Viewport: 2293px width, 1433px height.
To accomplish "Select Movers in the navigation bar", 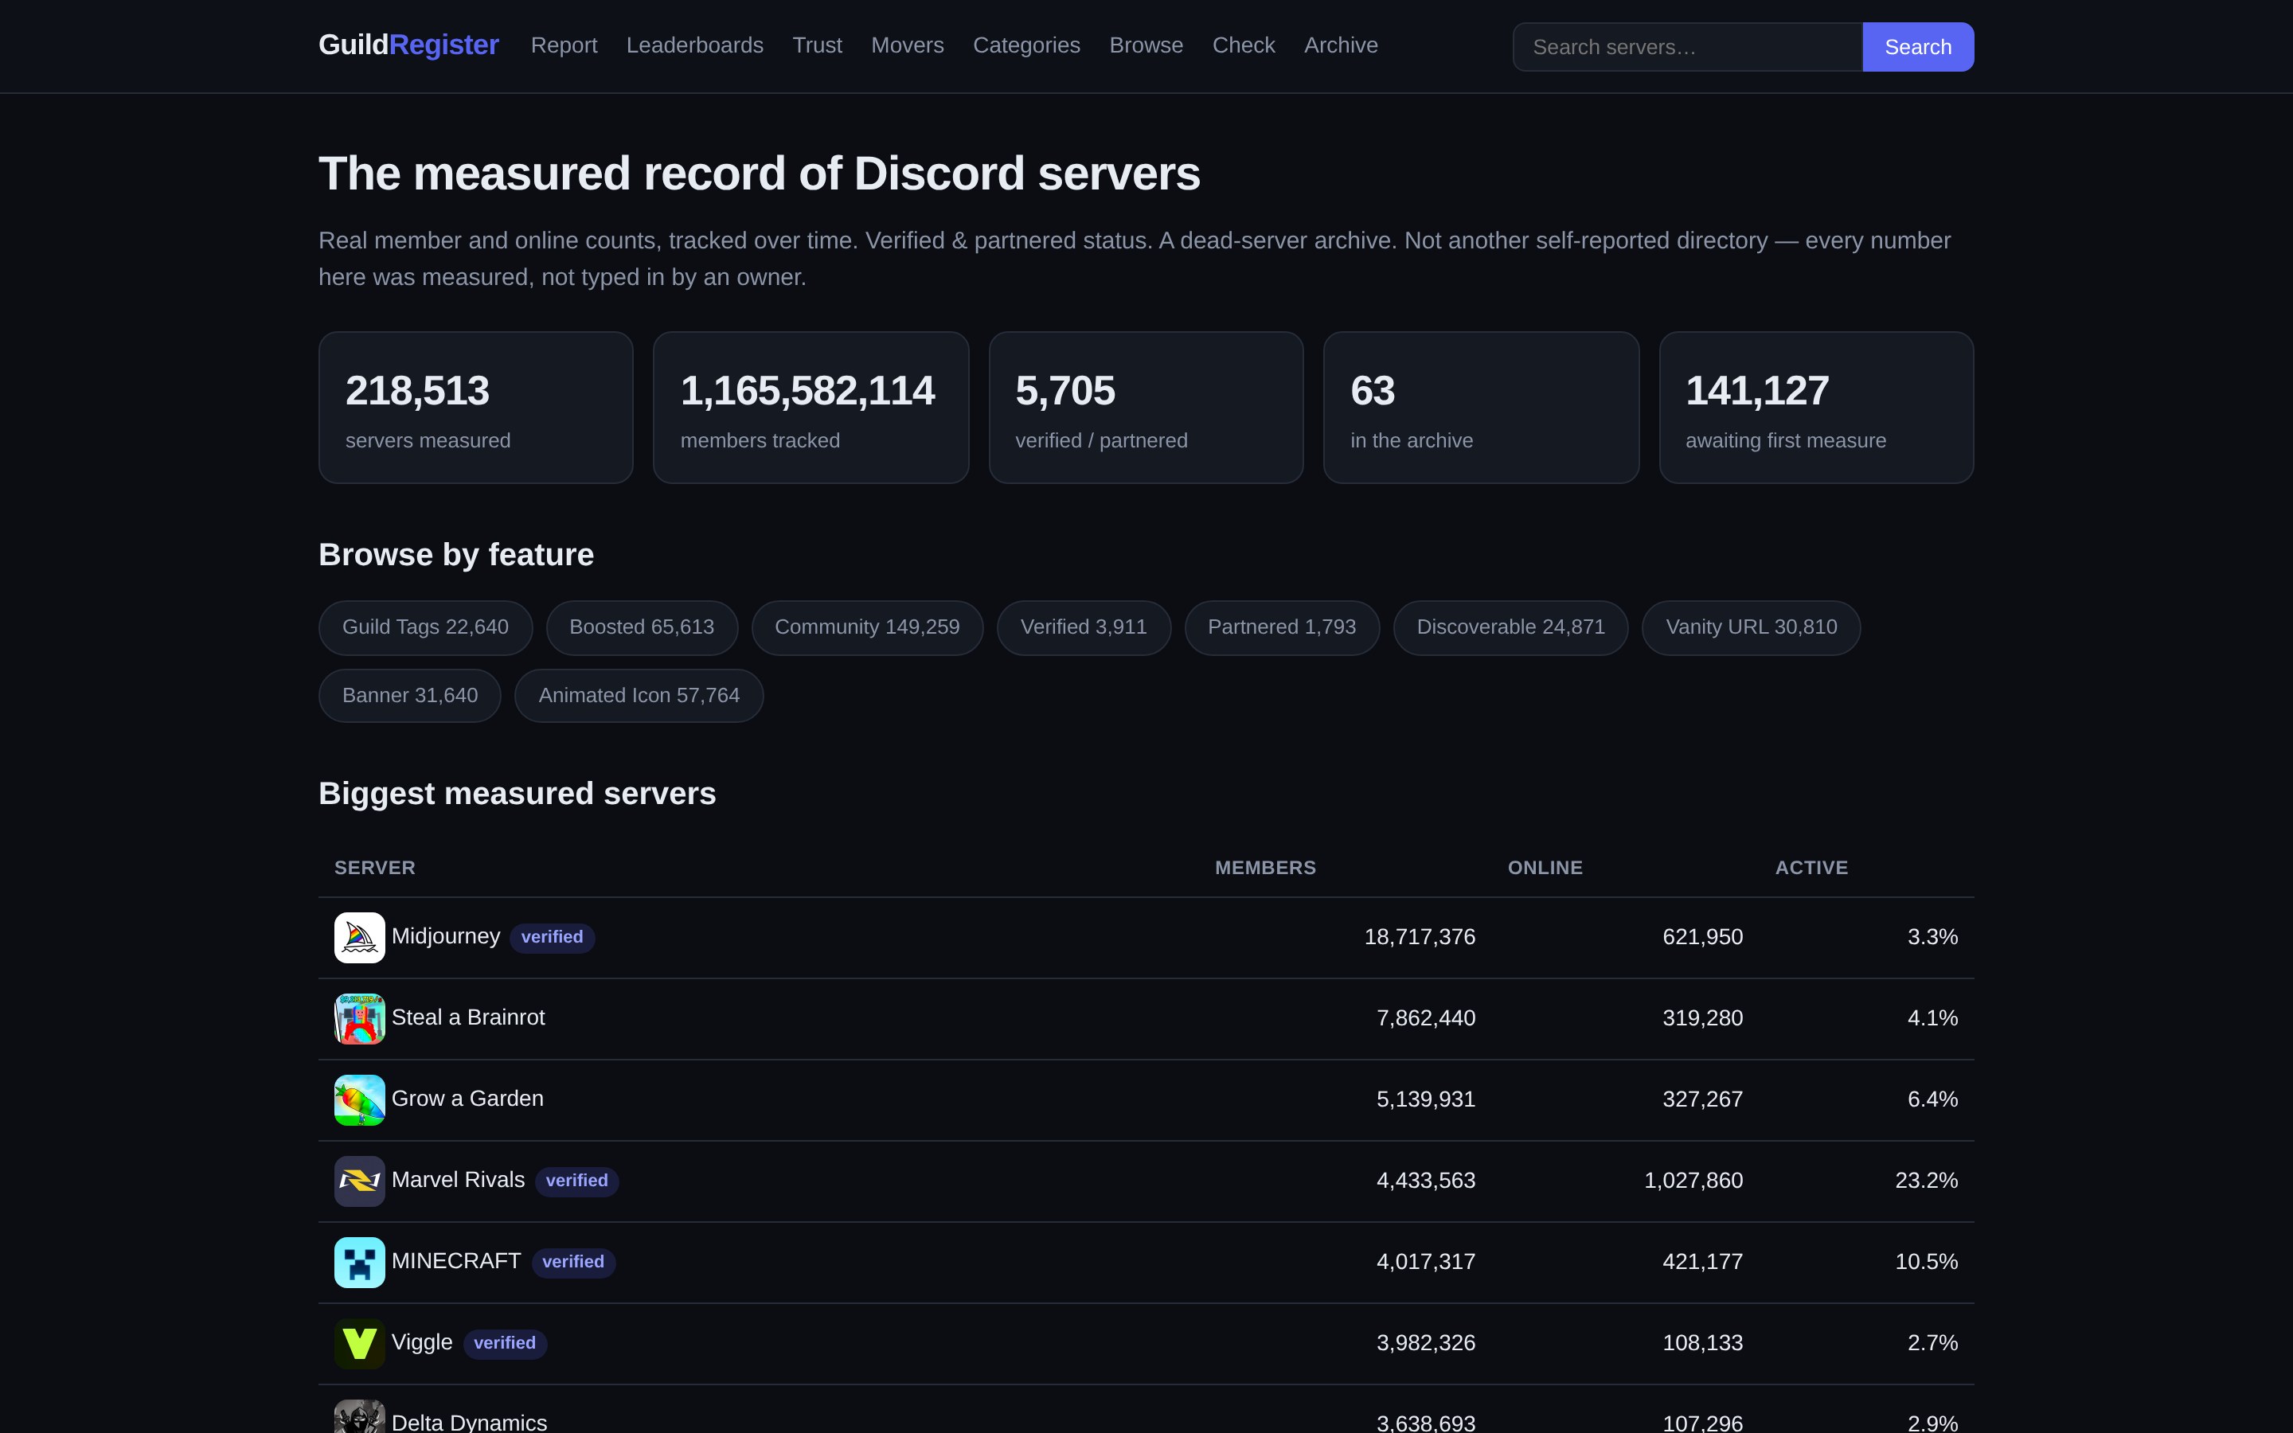I will pos(907,45).
